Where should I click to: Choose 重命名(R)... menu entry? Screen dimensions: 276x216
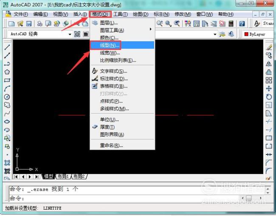(122, 145)
